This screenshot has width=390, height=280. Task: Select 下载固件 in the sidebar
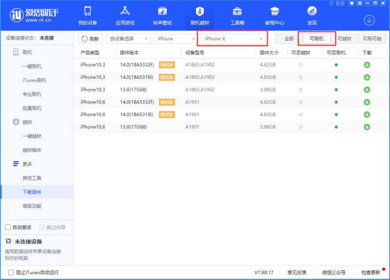tap(37, 192)
